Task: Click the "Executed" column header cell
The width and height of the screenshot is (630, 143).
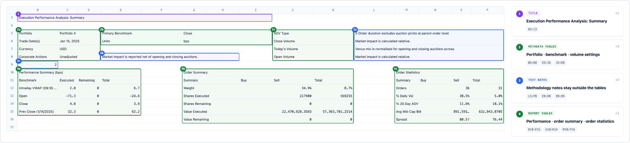Action: click(x=67, y=80)
